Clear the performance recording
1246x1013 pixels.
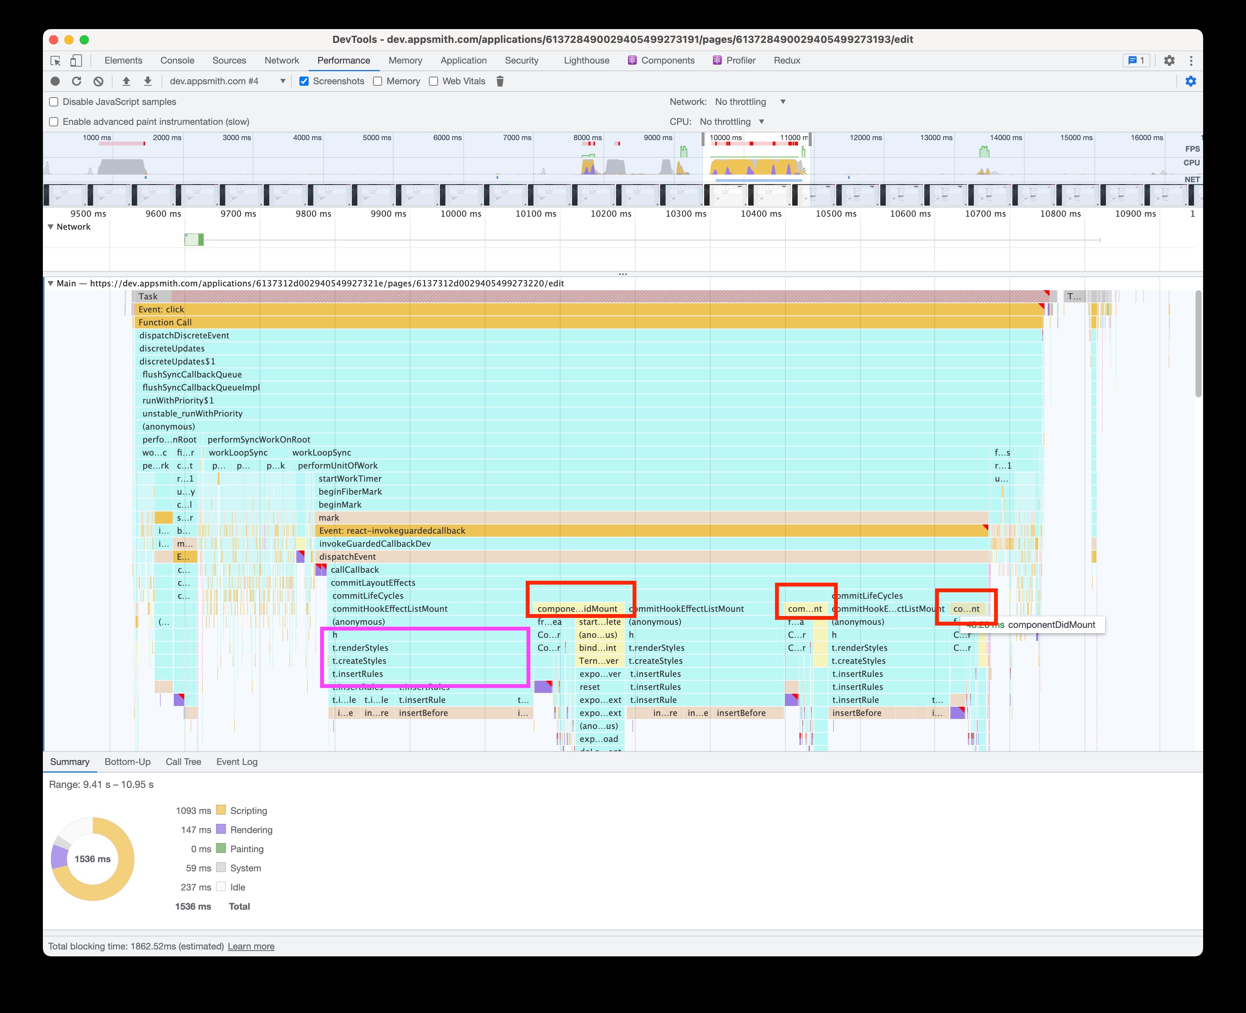99,81
